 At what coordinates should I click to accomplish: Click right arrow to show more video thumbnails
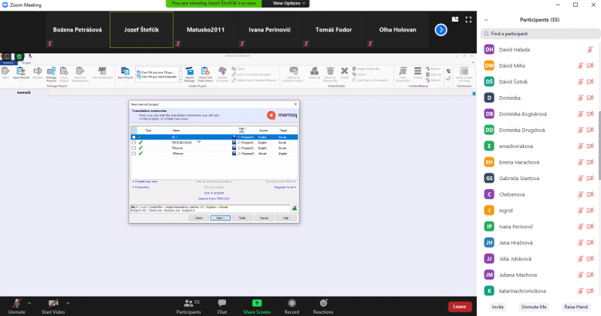pyautogui.click(x=441, y=30)
